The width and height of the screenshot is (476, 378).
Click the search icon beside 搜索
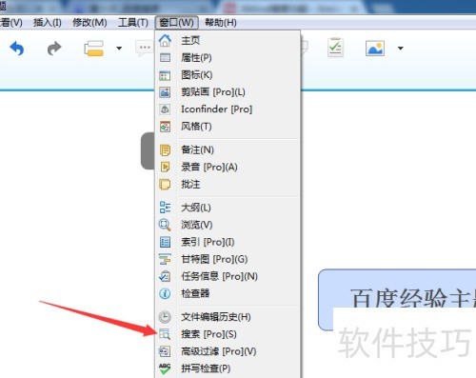click(x=165, y=334)
